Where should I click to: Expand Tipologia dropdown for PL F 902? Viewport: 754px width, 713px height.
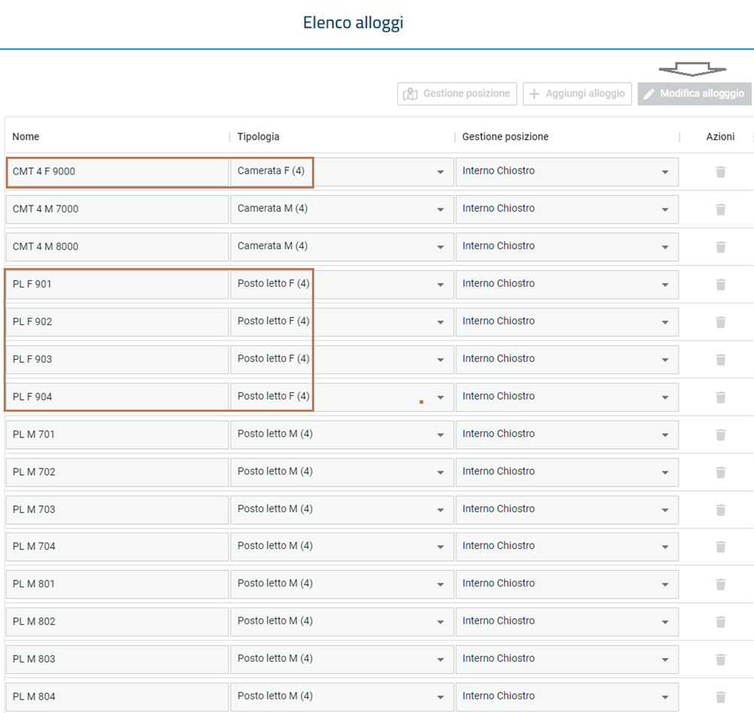click(342, 321)
